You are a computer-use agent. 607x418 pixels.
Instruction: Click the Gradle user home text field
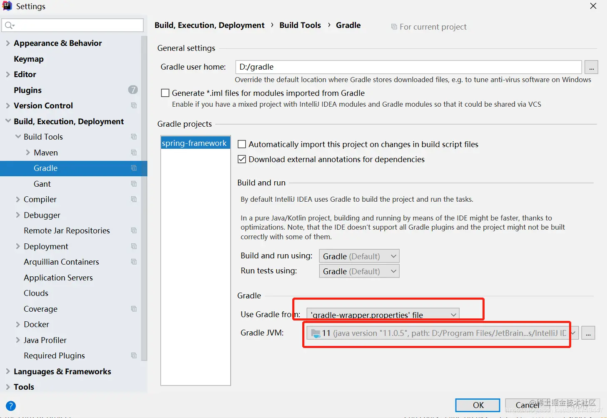pyautogui.click(x=408, y=67)
